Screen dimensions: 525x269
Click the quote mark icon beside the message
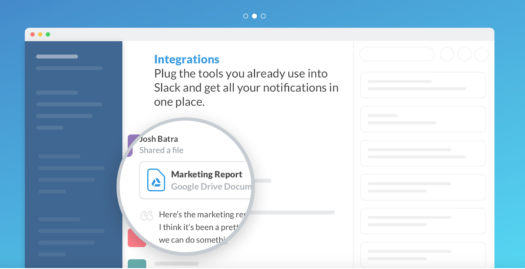point(147,216)
